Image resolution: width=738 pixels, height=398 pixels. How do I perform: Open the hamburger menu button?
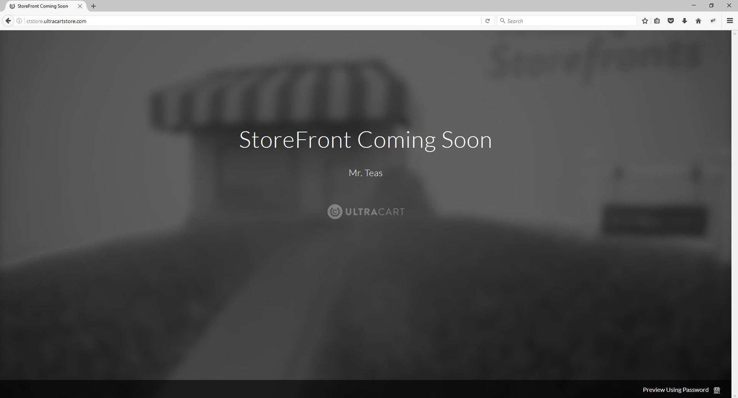(730, 21)
